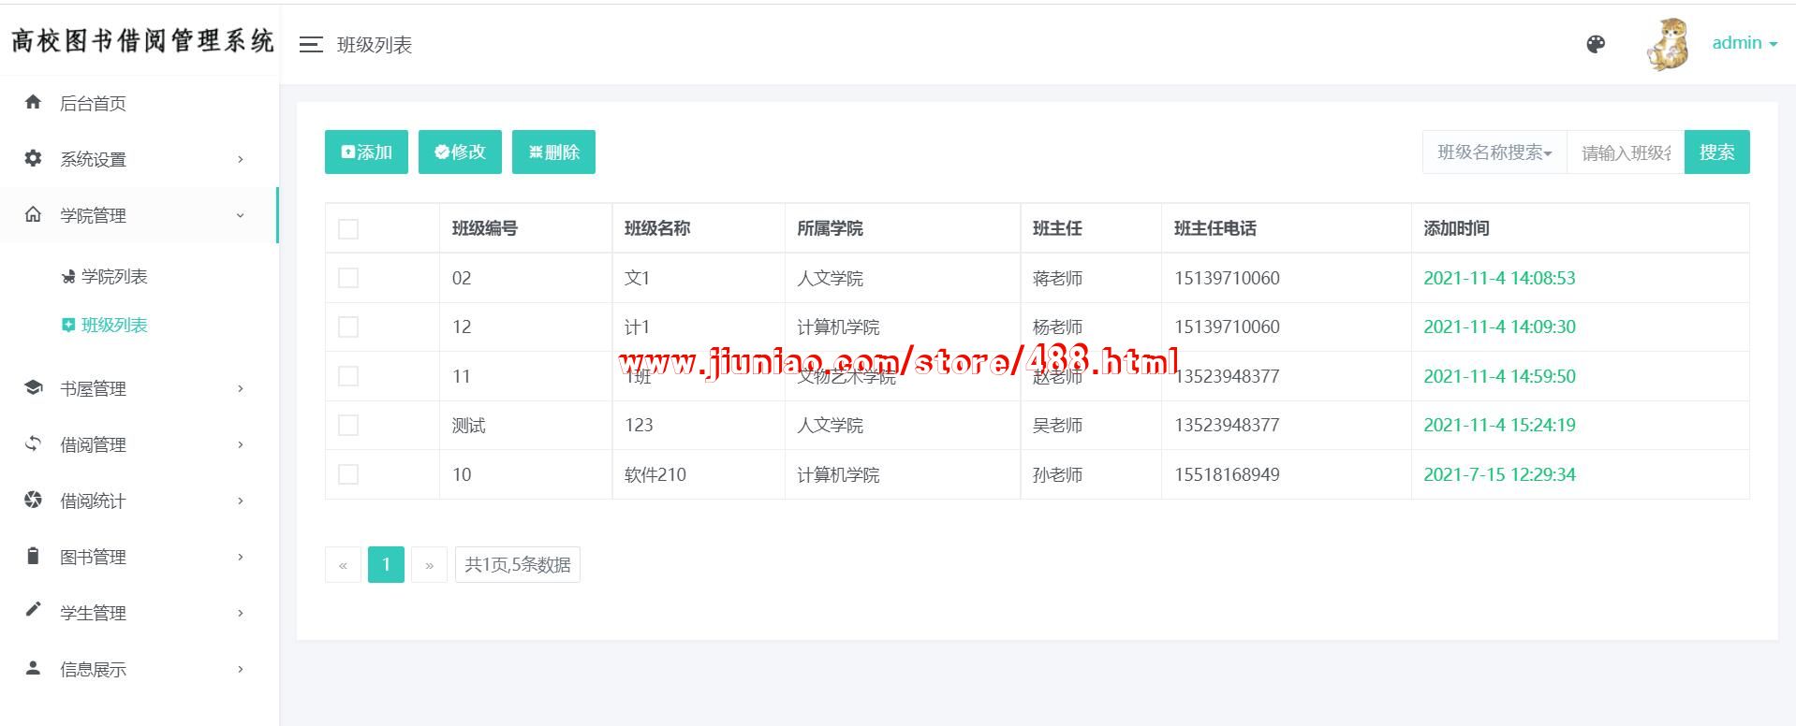Viewport: 1796px width, 726px height.
Task: Open the admin user dropdown
Action: (x=1744, y=43)
